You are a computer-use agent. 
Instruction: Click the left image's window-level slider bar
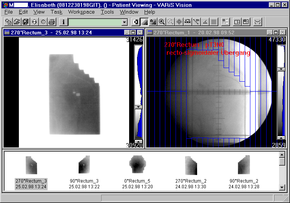(139, 76)
